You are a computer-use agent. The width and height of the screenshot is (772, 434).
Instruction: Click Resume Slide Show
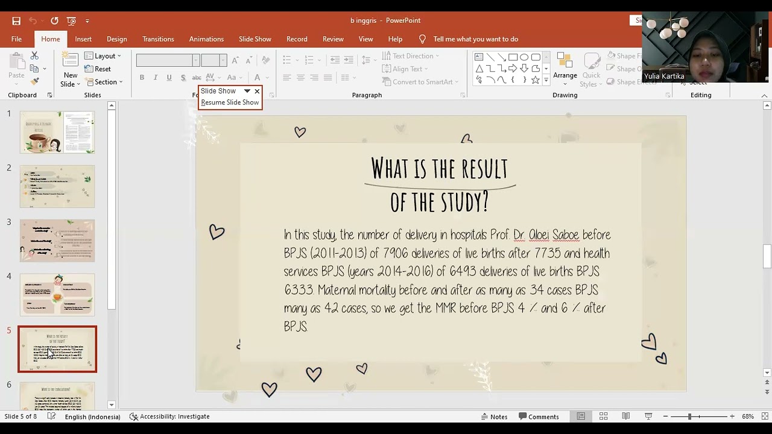[x=230, y=102]
